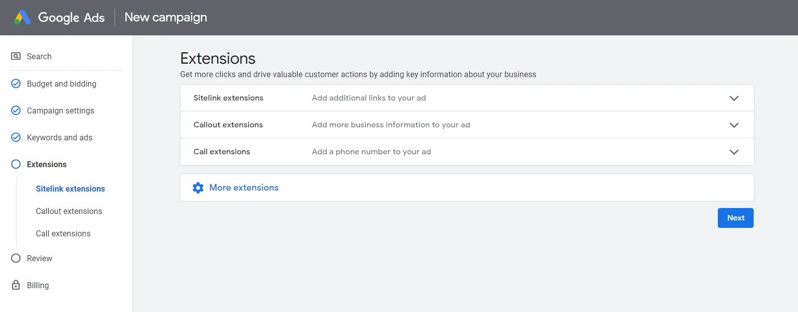Image resolution: width=798 pixels, height=312 pixels.
Task: Click 'Add more business information to your ad'
Action: click(391, 125)
